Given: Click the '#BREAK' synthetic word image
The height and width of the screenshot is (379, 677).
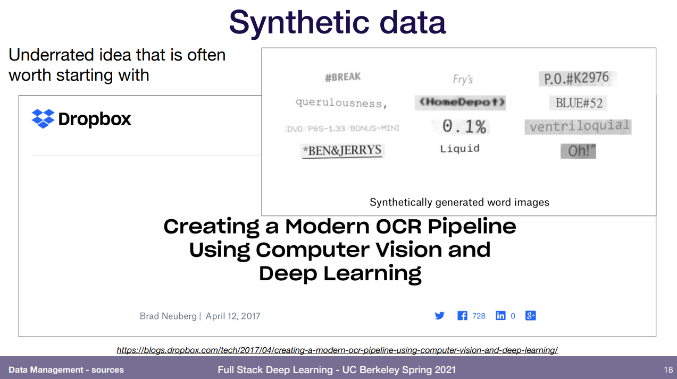Looking at the screenshot, I should [342, 77].
